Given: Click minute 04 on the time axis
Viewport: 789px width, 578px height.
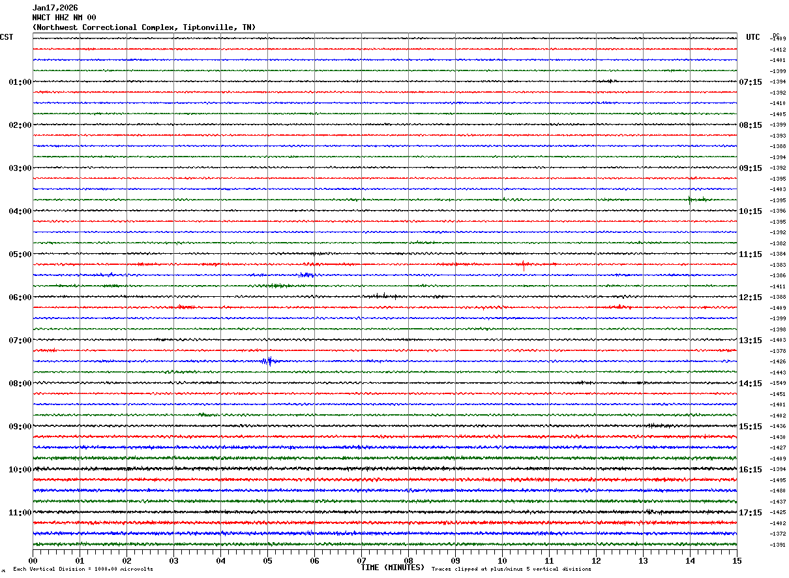Looking at the screenshot, I should 220,560.
